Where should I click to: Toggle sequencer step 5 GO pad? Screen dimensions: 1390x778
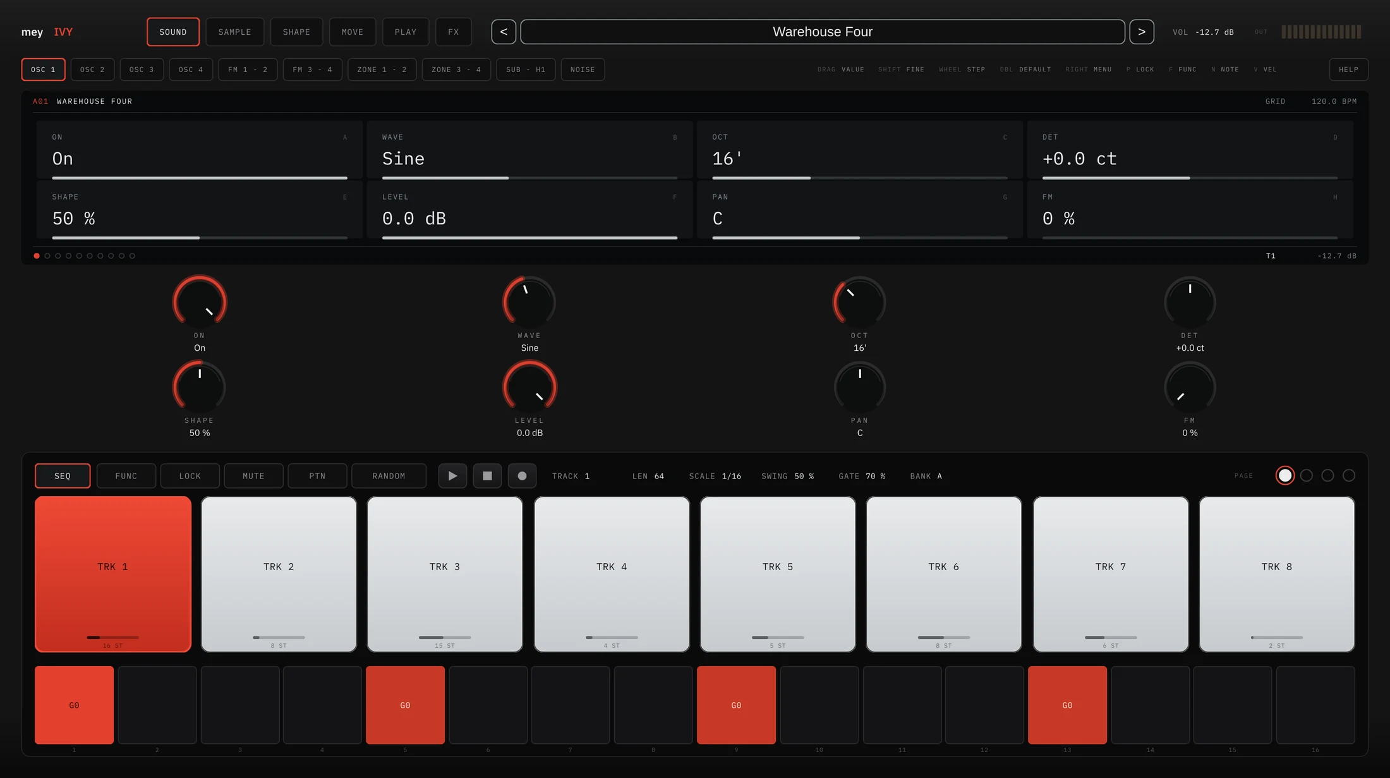405,705
